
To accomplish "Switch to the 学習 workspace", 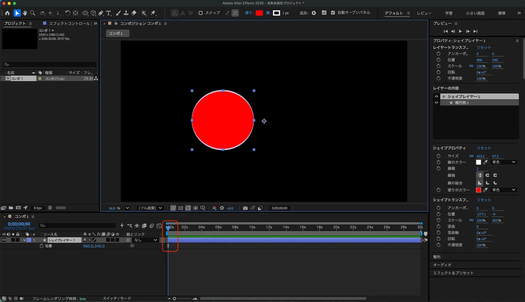I will tap(449, 14).
